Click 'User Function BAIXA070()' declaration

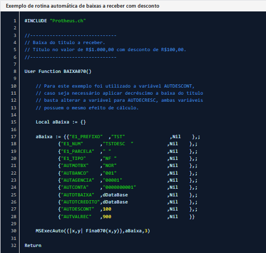click(58, 71)
